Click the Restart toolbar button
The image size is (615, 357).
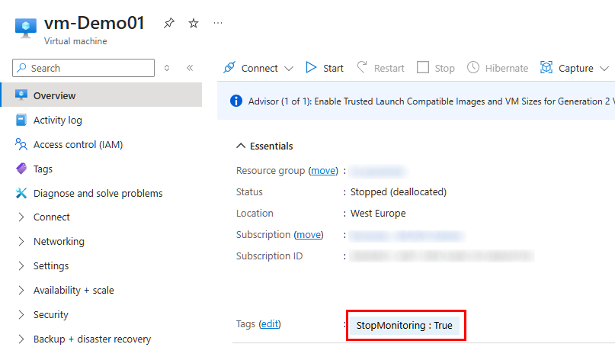tap(380, 68)
